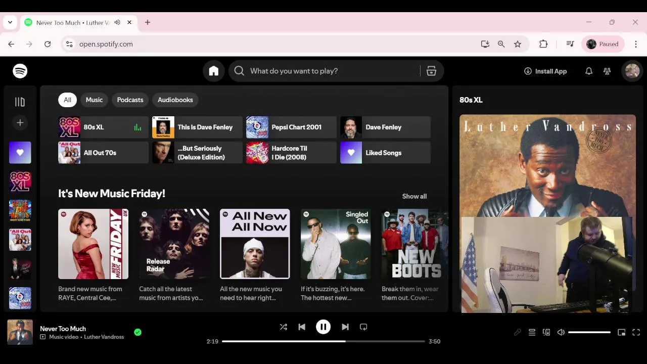This screenshot has height=364, width=647.
Task: Open Friend Activity icon
Action: [x=607, y=71]
